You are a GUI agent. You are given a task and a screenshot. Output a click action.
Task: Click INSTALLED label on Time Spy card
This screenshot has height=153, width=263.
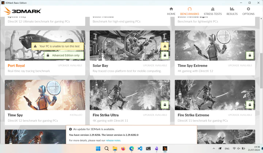pos(76,115)
